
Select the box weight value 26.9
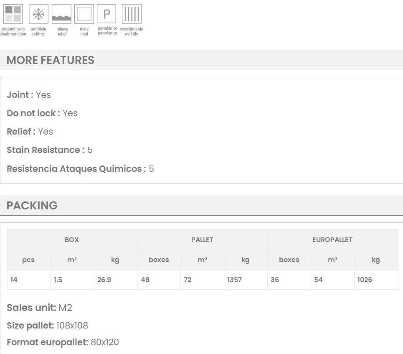pos(104,280)
